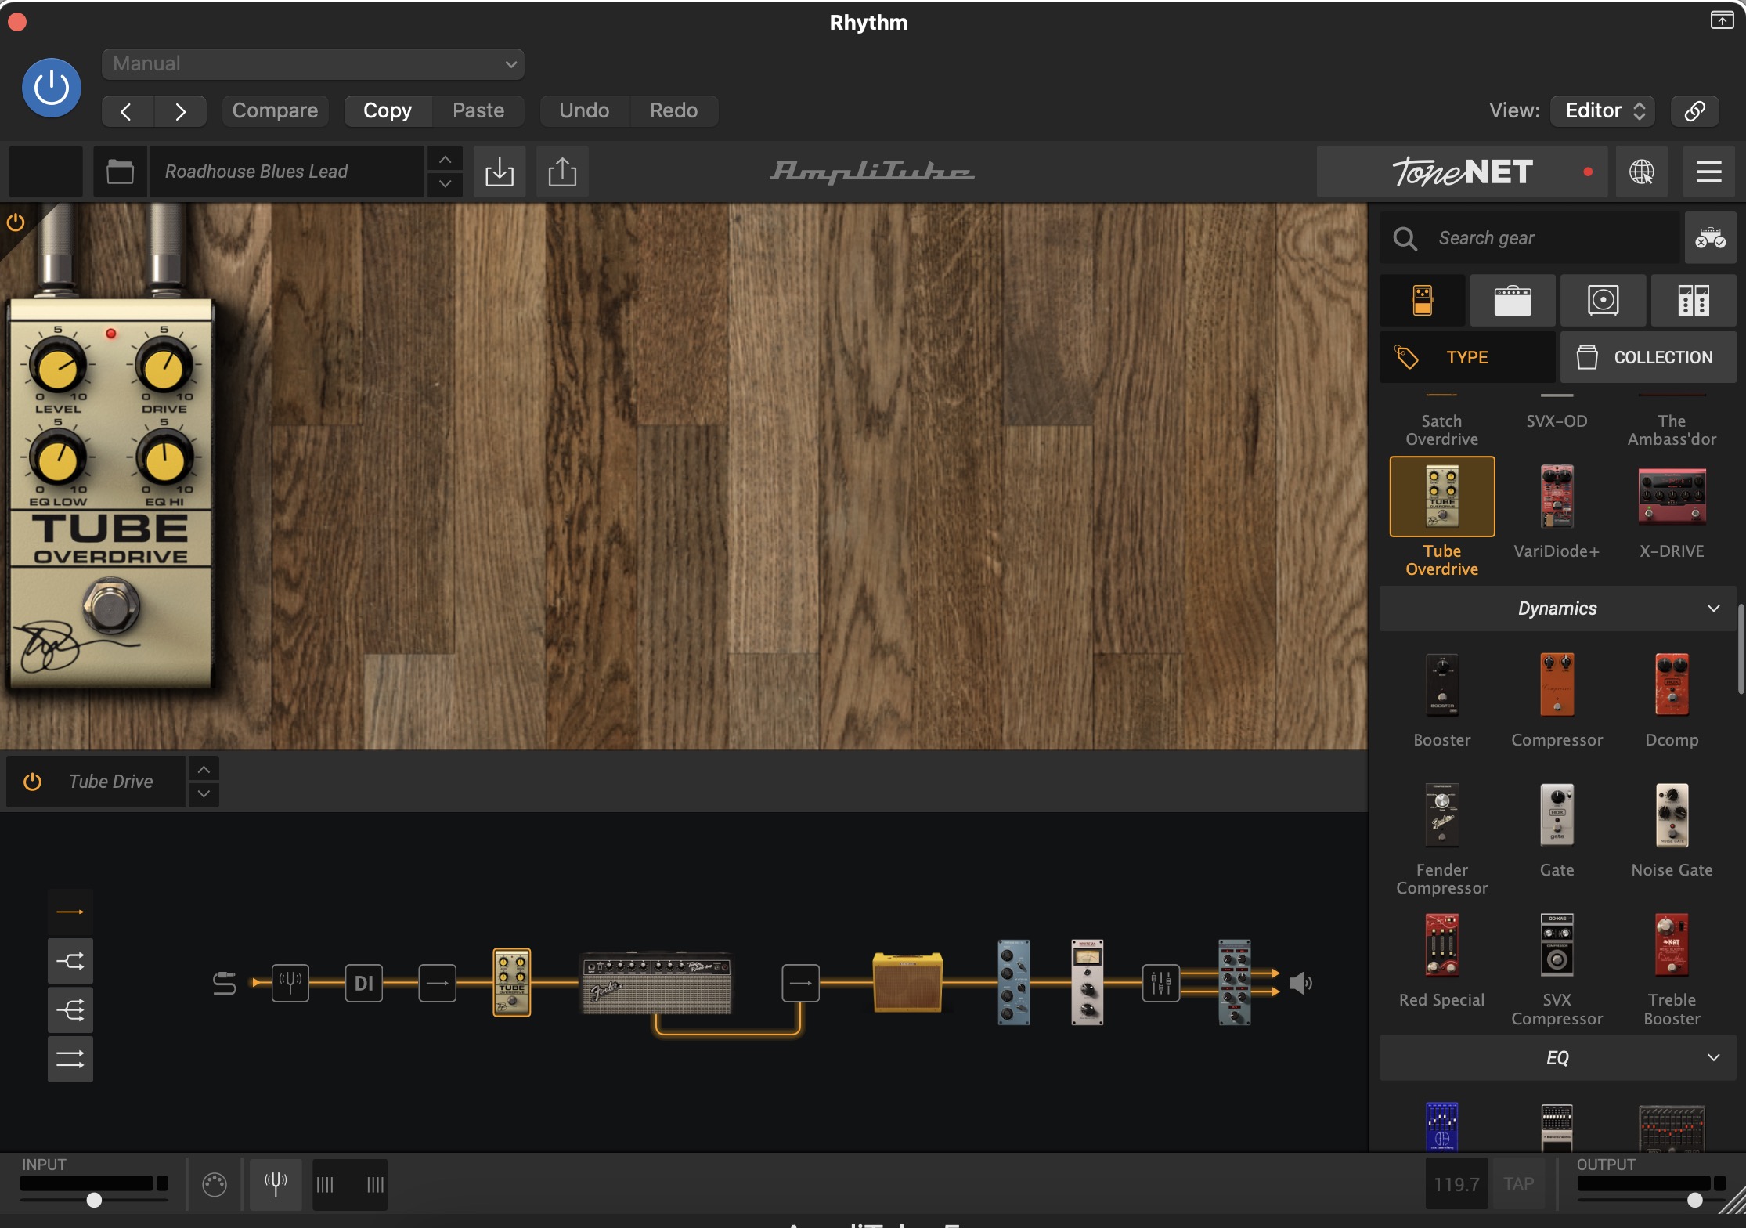Toggle the tuner icon in bottom bar
The image size is (1746, 1228).
(x=276, y=1184)
